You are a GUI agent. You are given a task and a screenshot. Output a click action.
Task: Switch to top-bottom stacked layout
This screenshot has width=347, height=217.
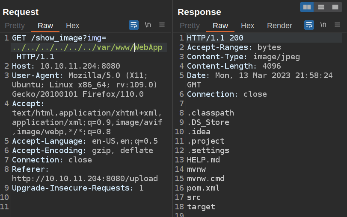[320, 7]
